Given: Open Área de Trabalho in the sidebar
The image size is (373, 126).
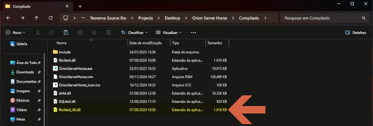Looking at the screenshot, I should [24, 63].
